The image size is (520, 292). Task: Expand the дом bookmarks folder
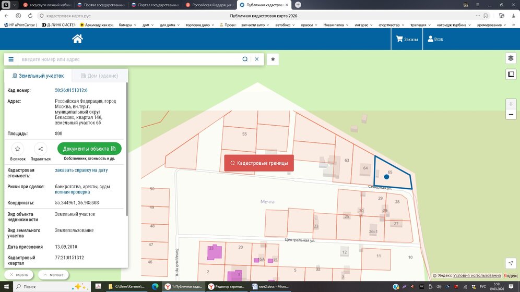tap(148, 25)
